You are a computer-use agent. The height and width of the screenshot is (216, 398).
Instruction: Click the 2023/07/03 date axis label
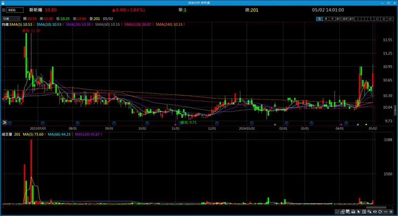tap(38, 129)
